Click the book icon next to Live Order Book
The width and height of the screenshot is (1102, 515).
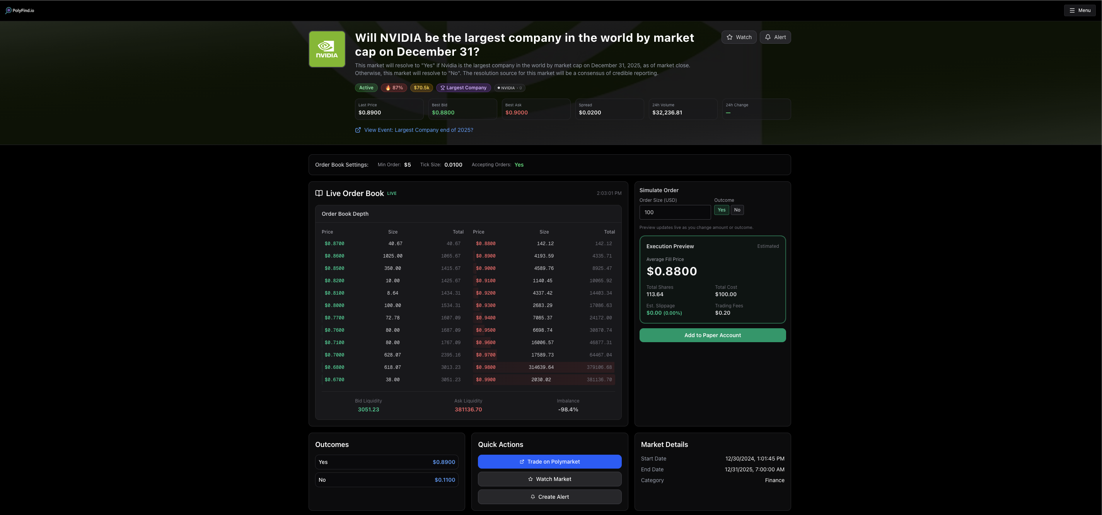tap(319, 193)
